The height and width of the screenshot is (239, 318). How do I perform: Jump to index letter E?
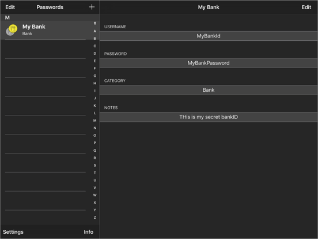(x=94, y=61)
